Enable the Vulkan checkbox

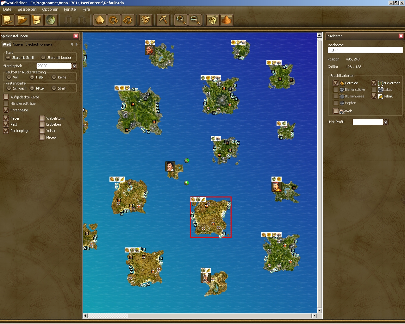point(42,131)
